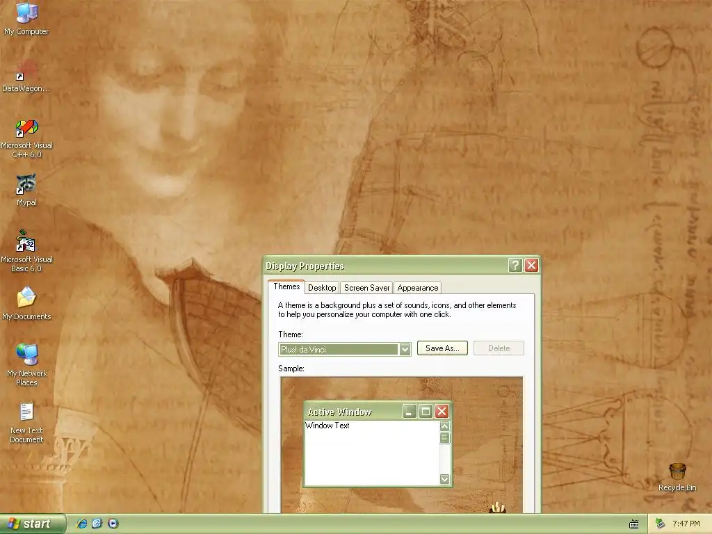
Task: Switch to the Appearance tab
Action: (418, 287)
